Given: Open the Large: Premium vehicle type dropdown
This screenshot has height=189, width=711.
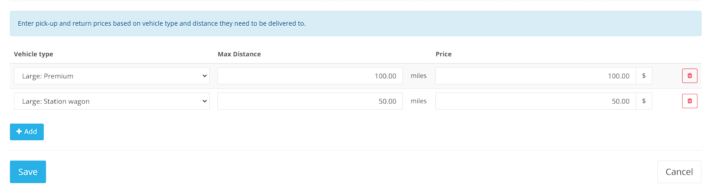Looking at the screenshot, I should tap(112, 76).
